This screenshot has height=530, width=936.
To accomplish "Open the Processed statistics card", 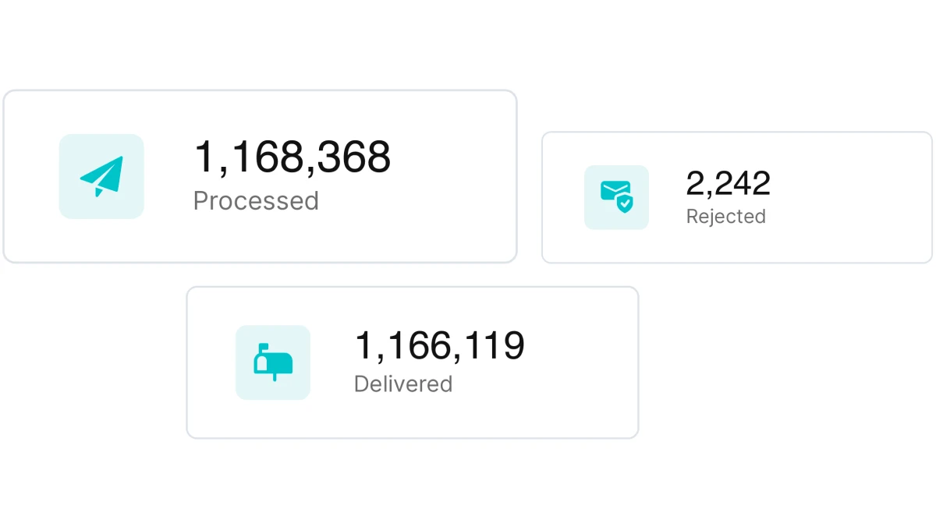I will point(260,176).
